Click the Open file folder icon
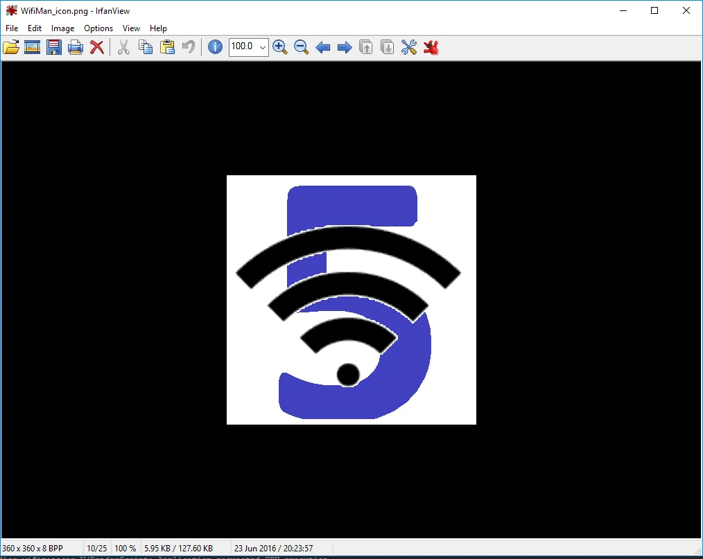Image resolution: width=703 pixels, height=559 pixels. point(11,47)
